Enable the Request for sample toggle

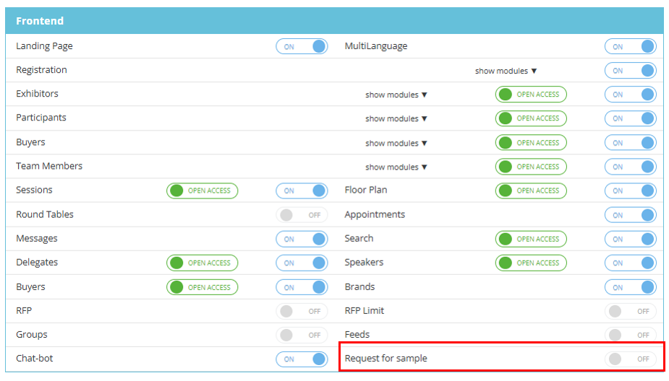point(630,359)
